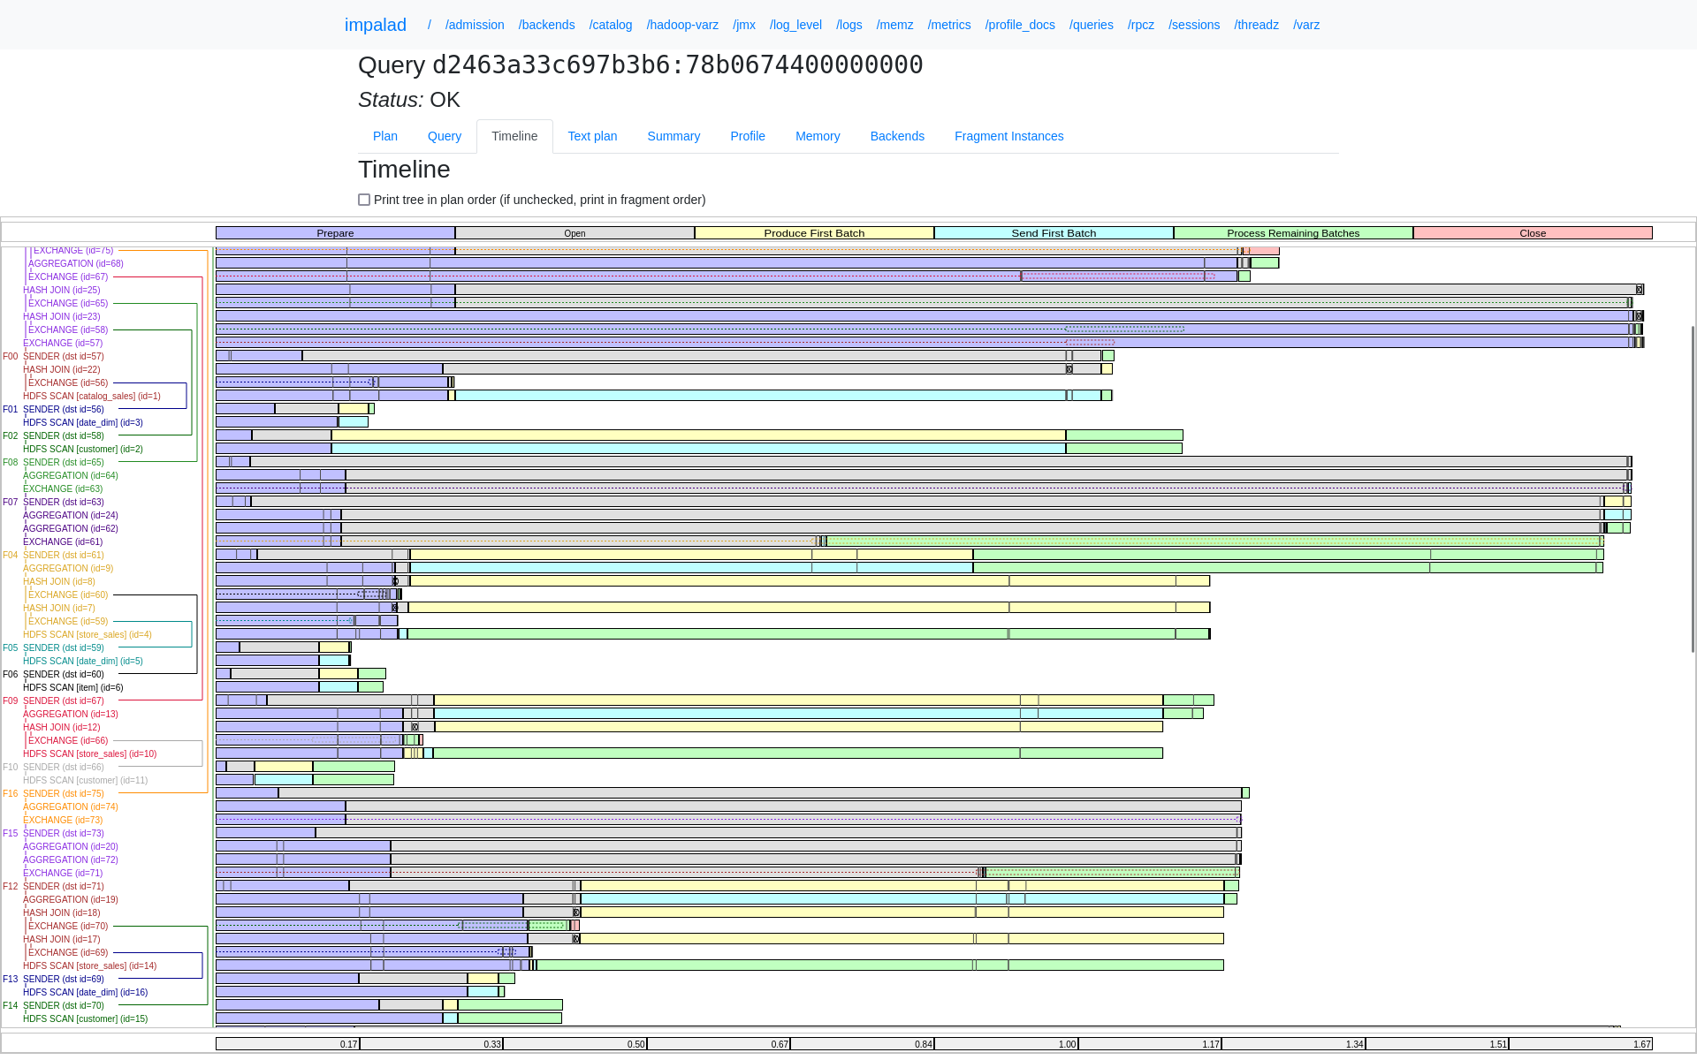1697x1060 pixels.
Task: Open the Summary tab
Action: [673, 136]
